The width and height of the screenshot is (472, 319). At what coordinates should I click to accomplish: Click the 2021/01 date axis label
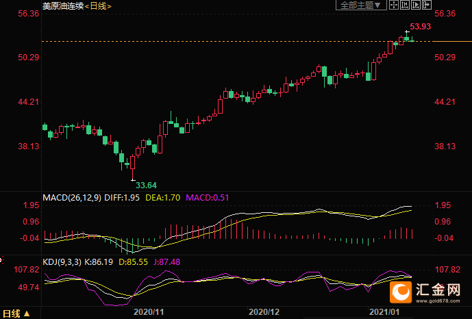[384, 312]
